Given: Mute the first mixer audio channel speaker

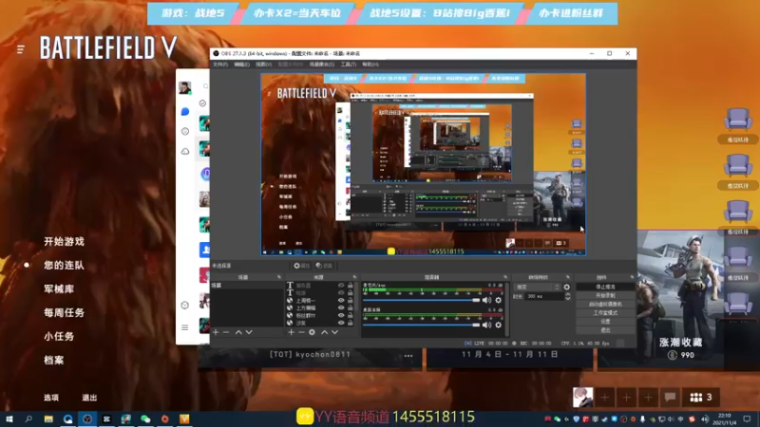Looking at the screenshot, I should pos(486,300).
